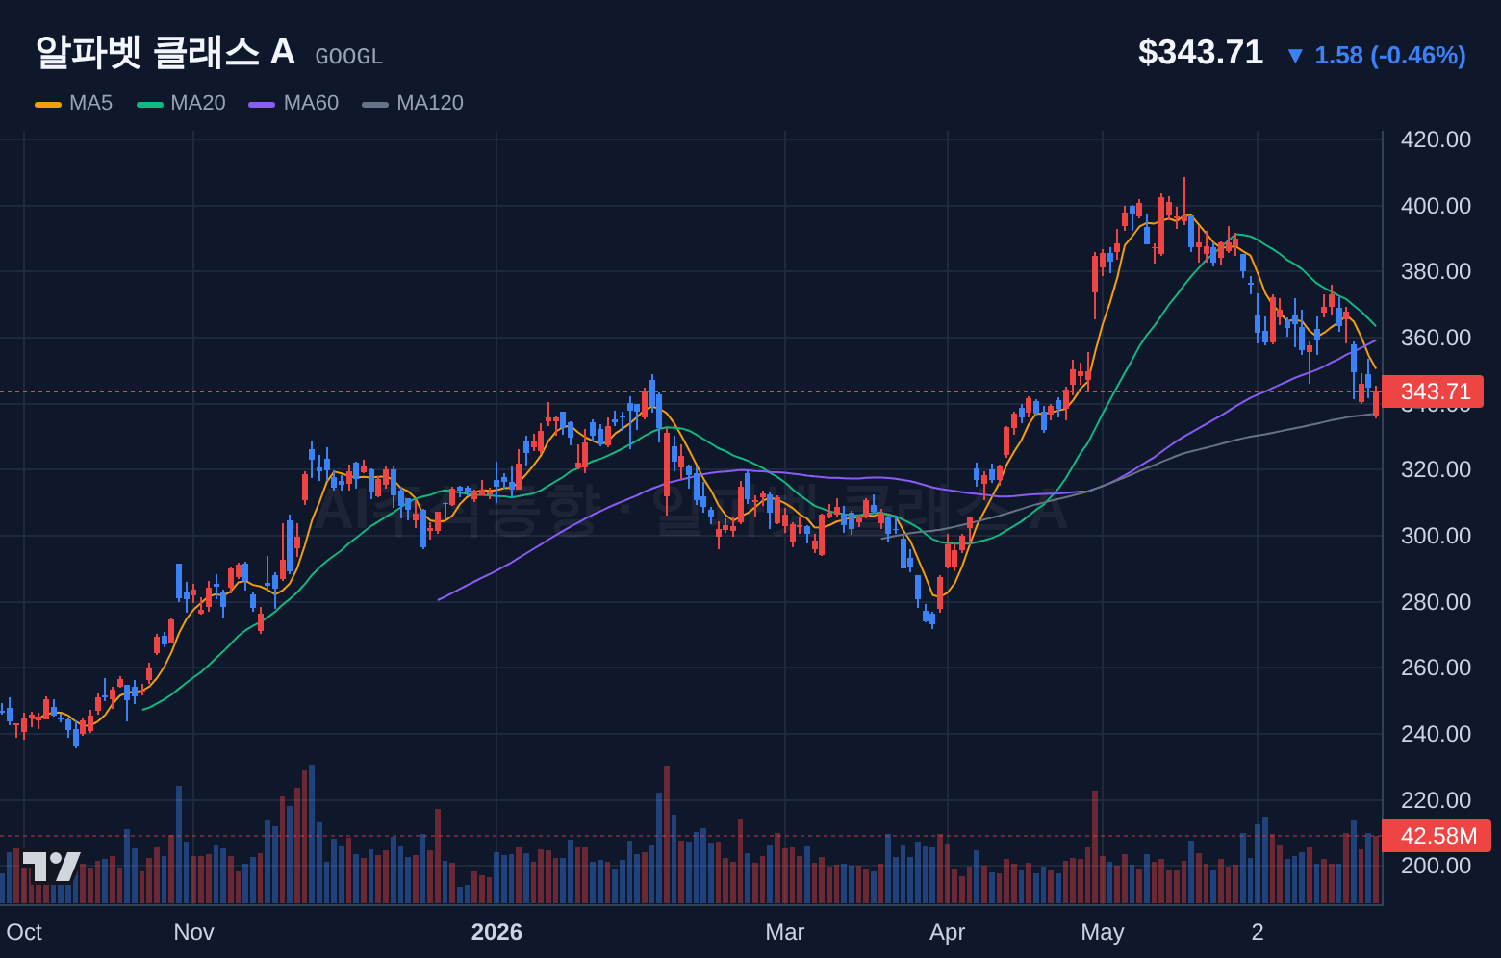
Task: Select the Apr time axis label
Action: tap(947, 932)
